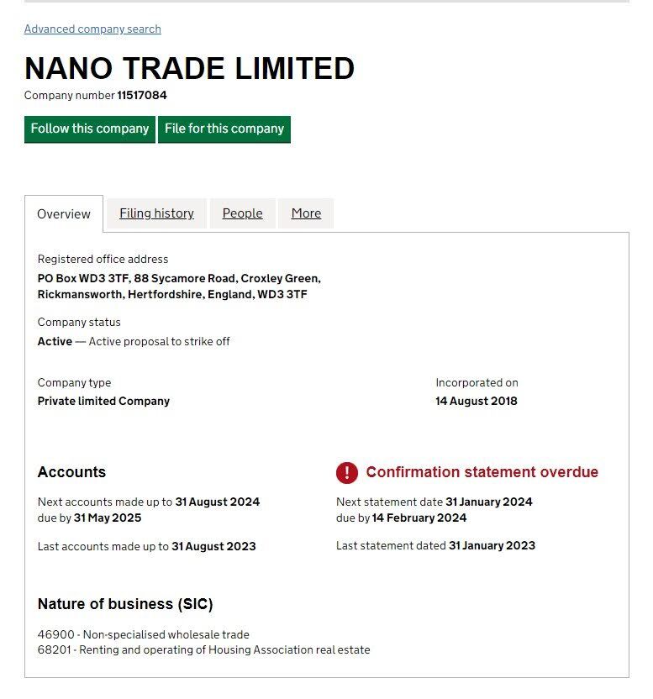Click the Confirmation statement overdue heading
653x699 pixels.
482,472
